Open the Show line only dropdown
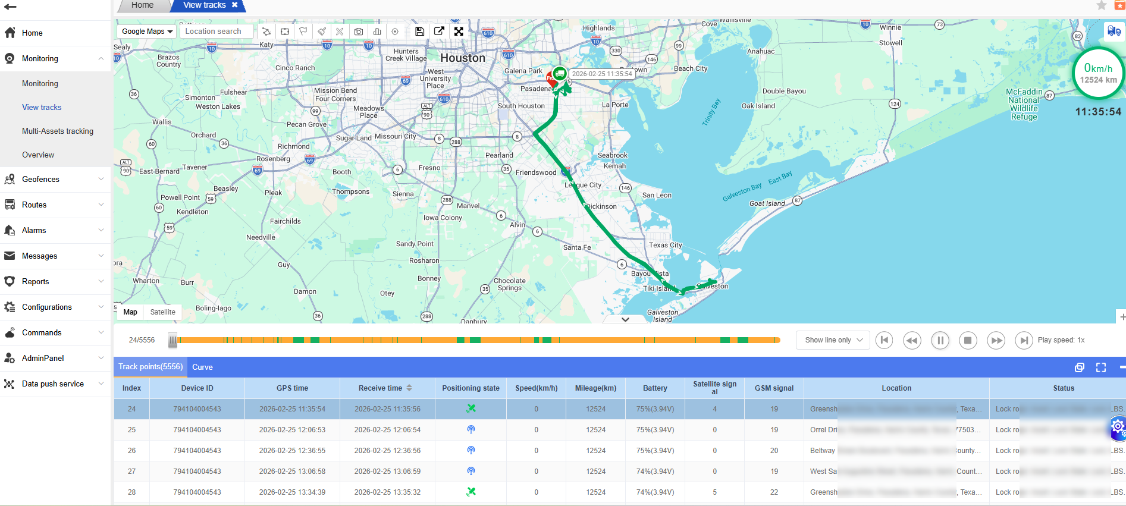Screen dimensions: 1126x506 coord(833,340)
